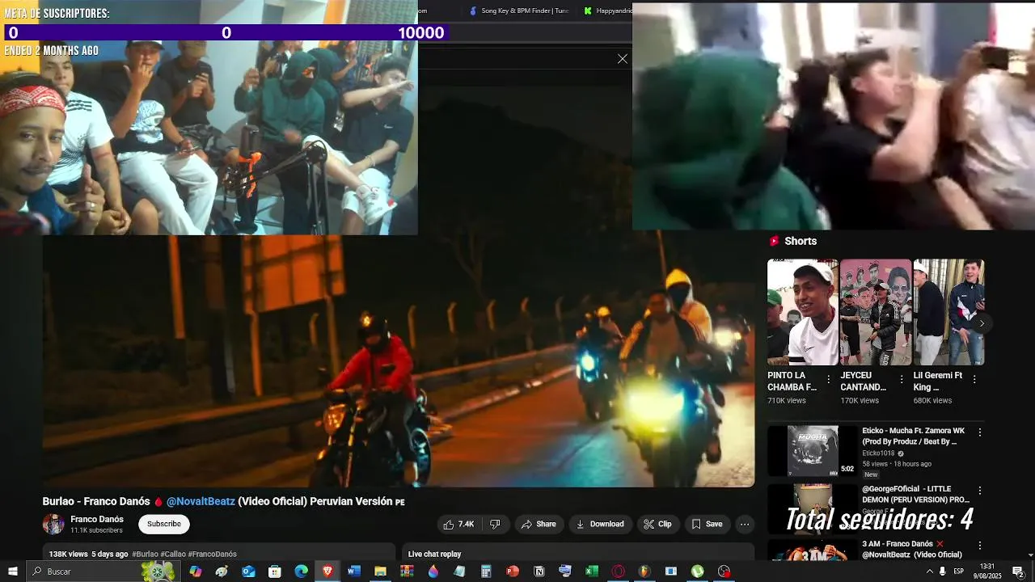Image resolution: width=1035 pixels, height=582 pixels.
Task: Open Excel from the taskbar
Action: 591,571
